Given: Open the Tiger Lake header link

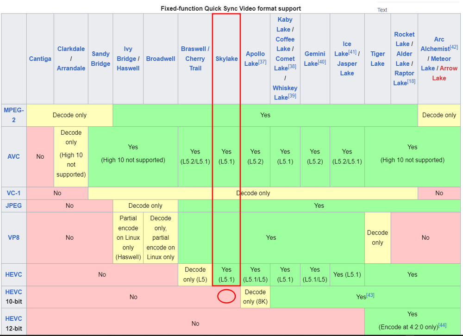Looking at the screenshot, I should [377, 58].
